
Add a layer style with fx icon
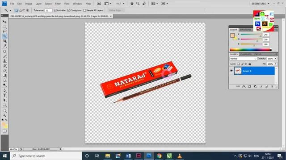click(x=244, y=87)
